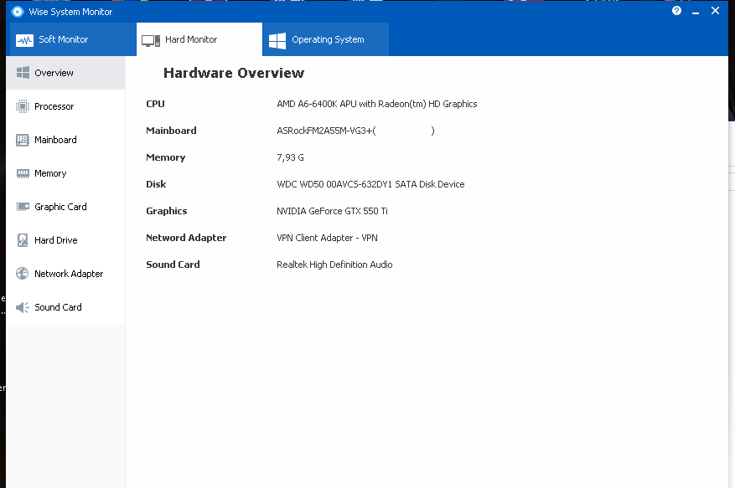Image resolution: width=735 pixels, height=488 pixels.
Task: Click the Soft Monitor waveform icon
Action: 24,40
